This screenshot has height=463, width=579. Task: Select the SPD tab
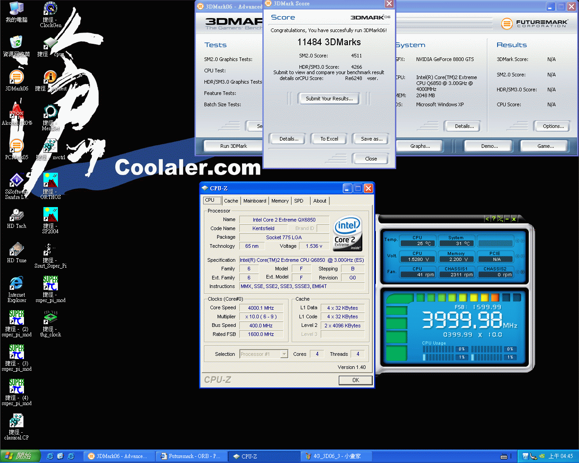(x=299, y=201)
